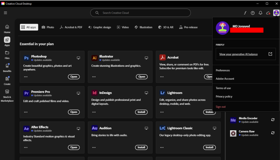Open the help question mark icon
This screenshot has height=160, width=280.
253,13
